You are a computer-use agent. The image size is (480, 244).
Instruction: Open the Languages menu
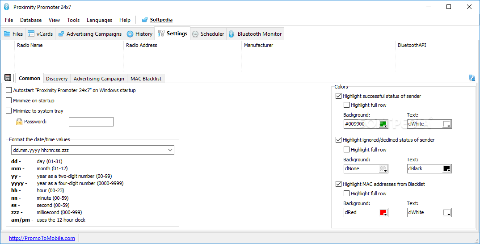click(x=99, y=20)
